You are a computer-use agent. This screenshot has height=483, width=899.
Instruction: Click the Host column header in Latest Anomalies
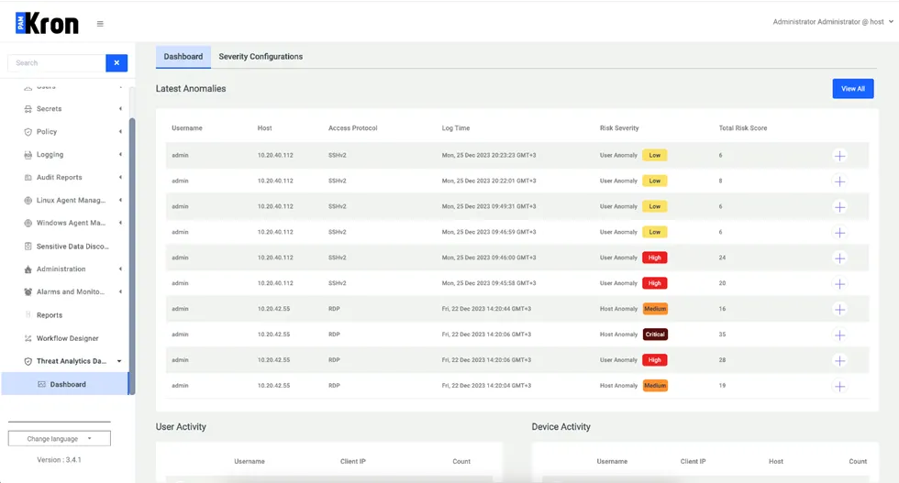264,128
